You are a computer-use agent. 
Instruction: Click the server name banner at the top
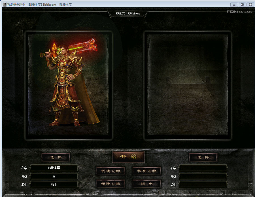128,14
